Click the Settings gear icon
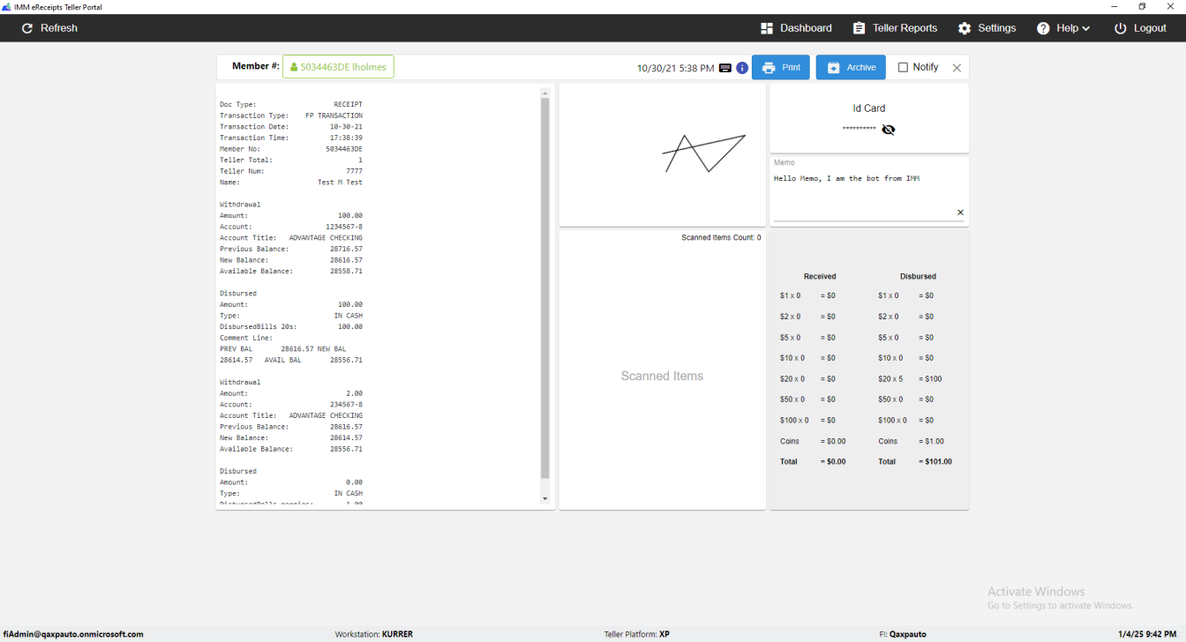The height and width of the screenshot is (642, 1186). [x=965, y=28]
